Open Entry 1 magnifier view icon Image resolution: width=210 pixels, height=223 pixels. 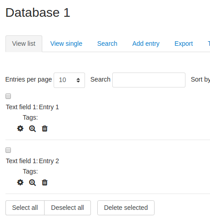(32, 129)
